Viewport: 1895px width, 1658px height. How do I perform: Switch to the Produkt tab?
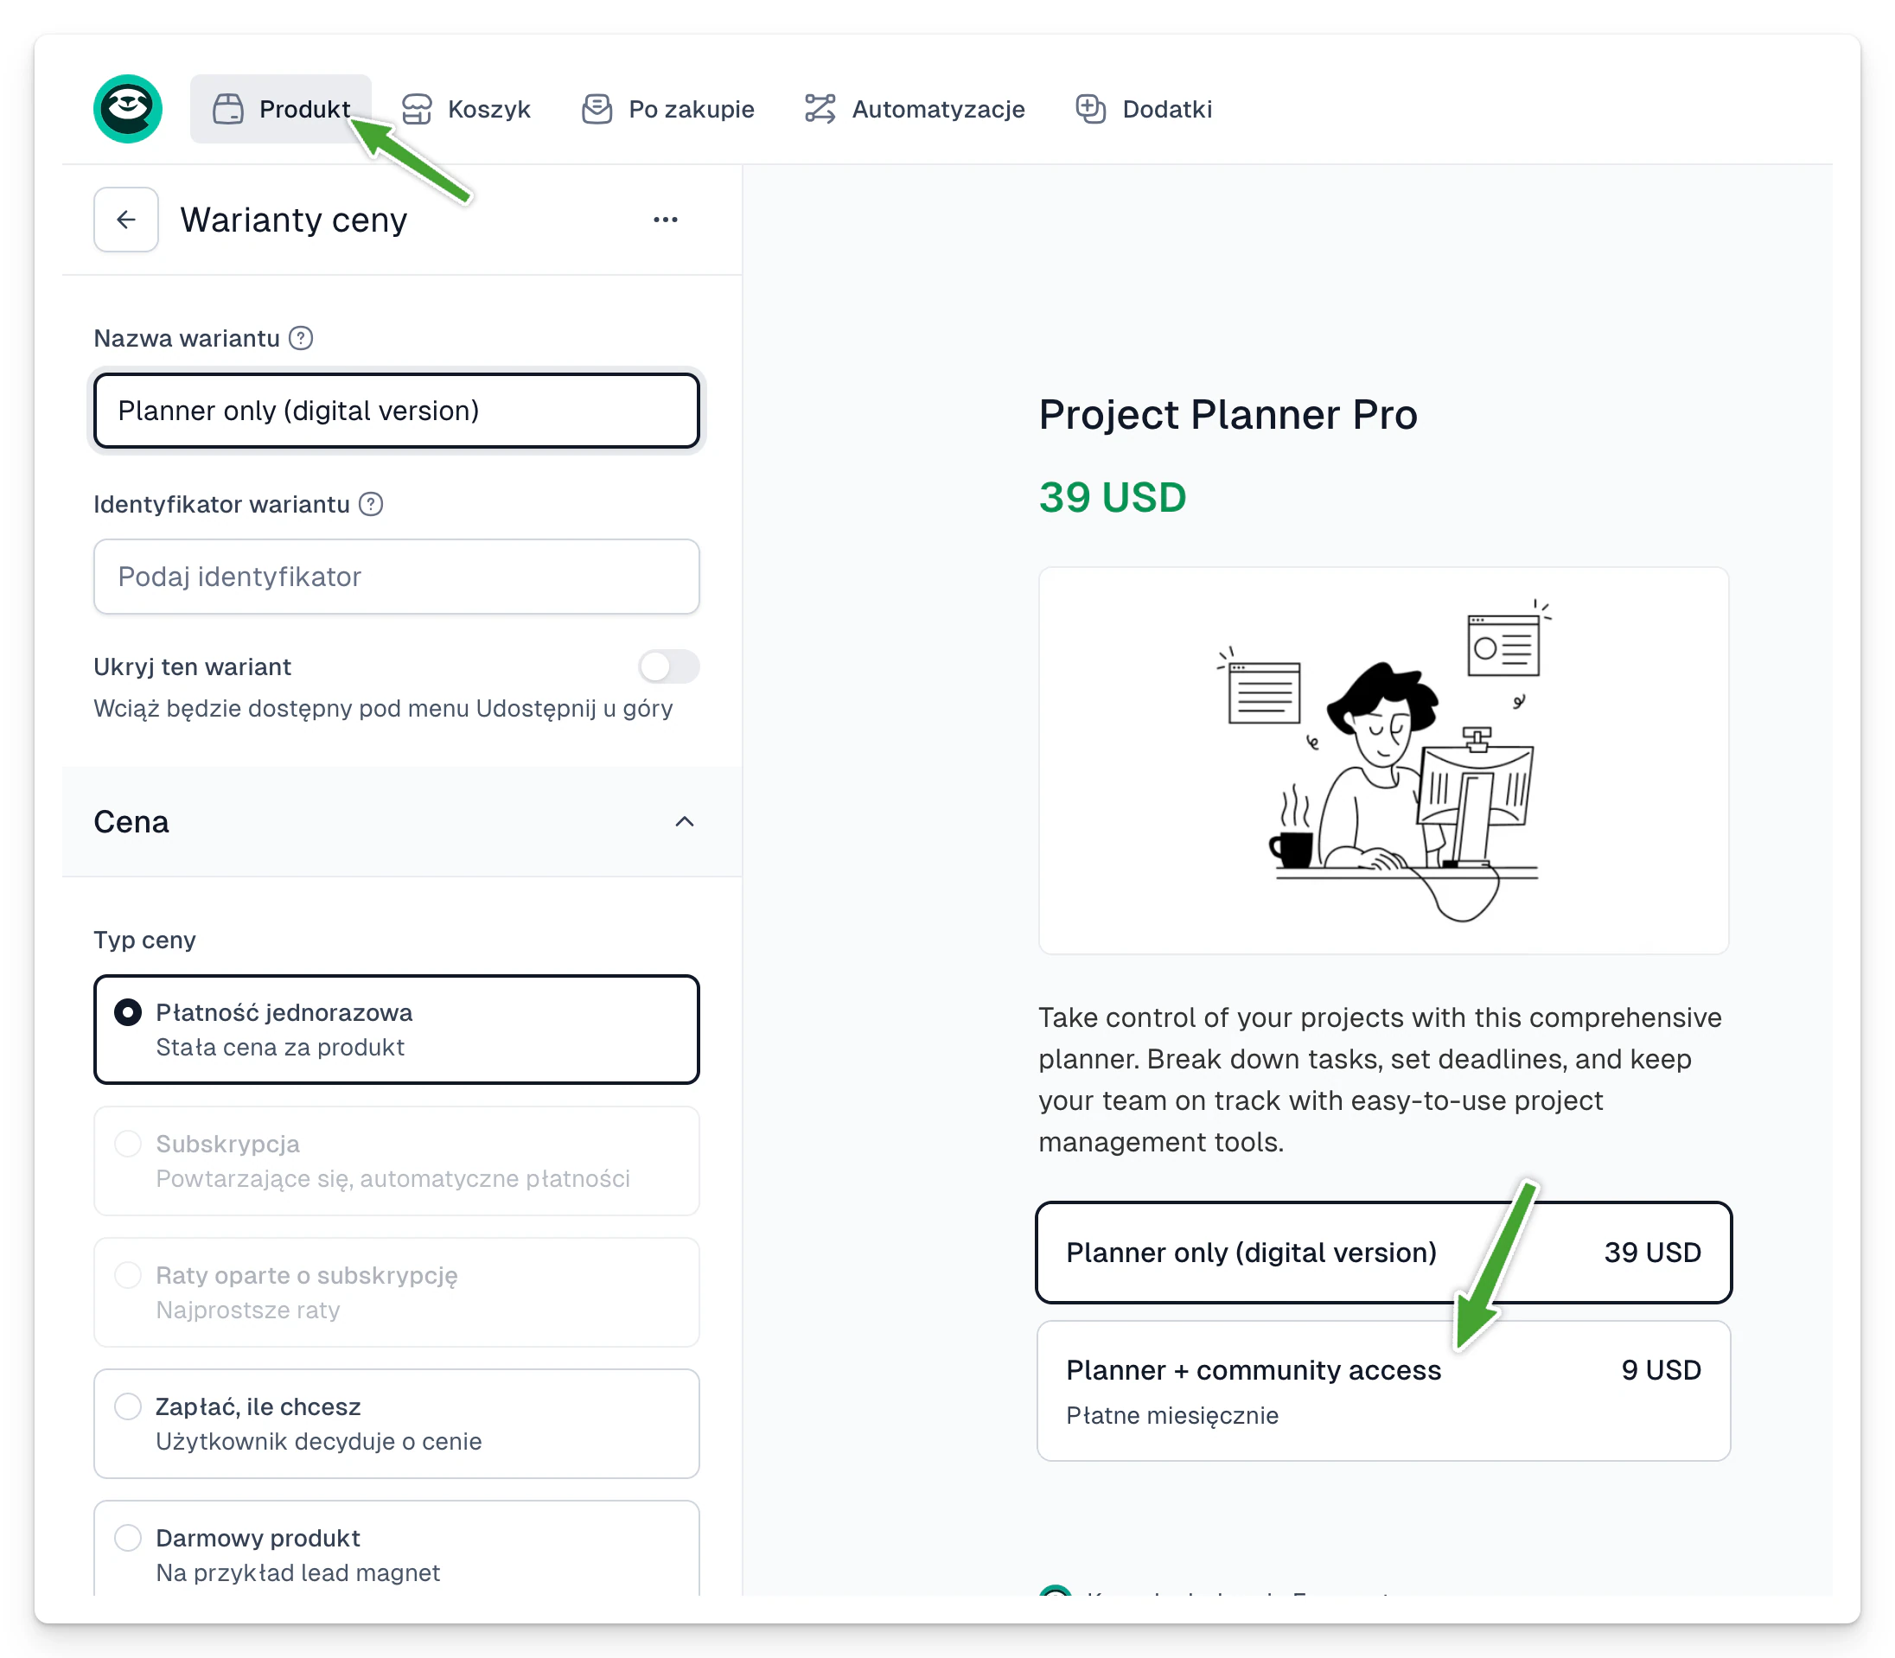(x=281, y=109)
